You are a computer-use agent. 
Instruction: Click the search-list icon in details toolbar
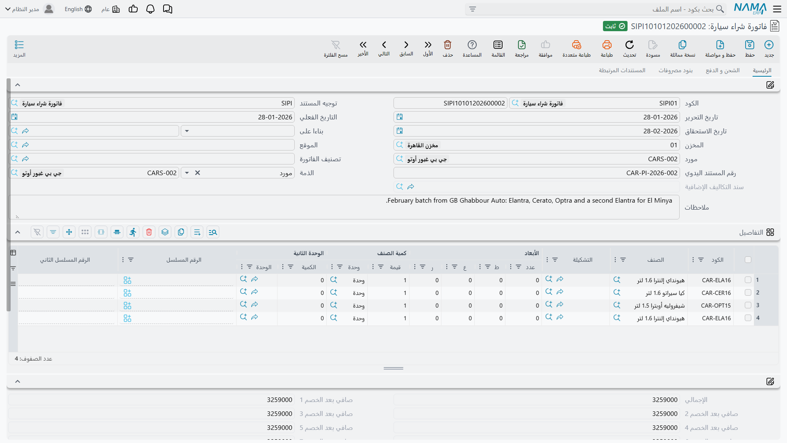point(213,232)
